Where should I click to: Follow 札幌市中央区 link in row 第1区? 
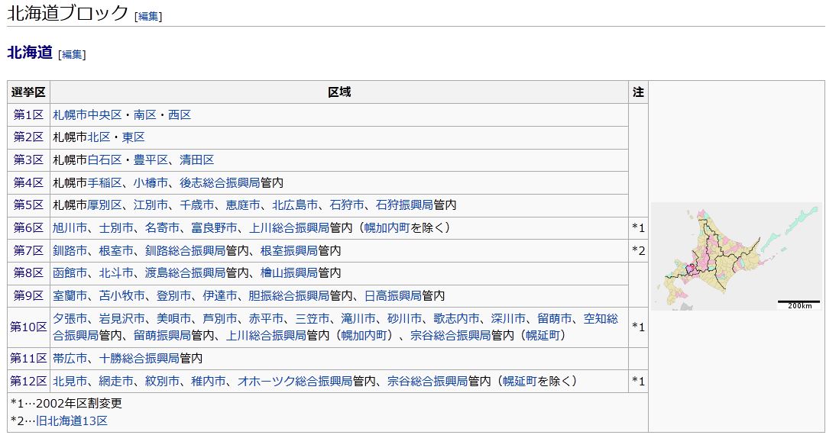(87, 114)
